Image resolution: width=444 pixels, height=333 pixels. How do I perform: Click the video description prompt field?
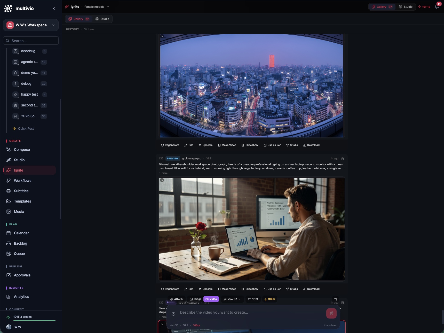pos(248,312)
